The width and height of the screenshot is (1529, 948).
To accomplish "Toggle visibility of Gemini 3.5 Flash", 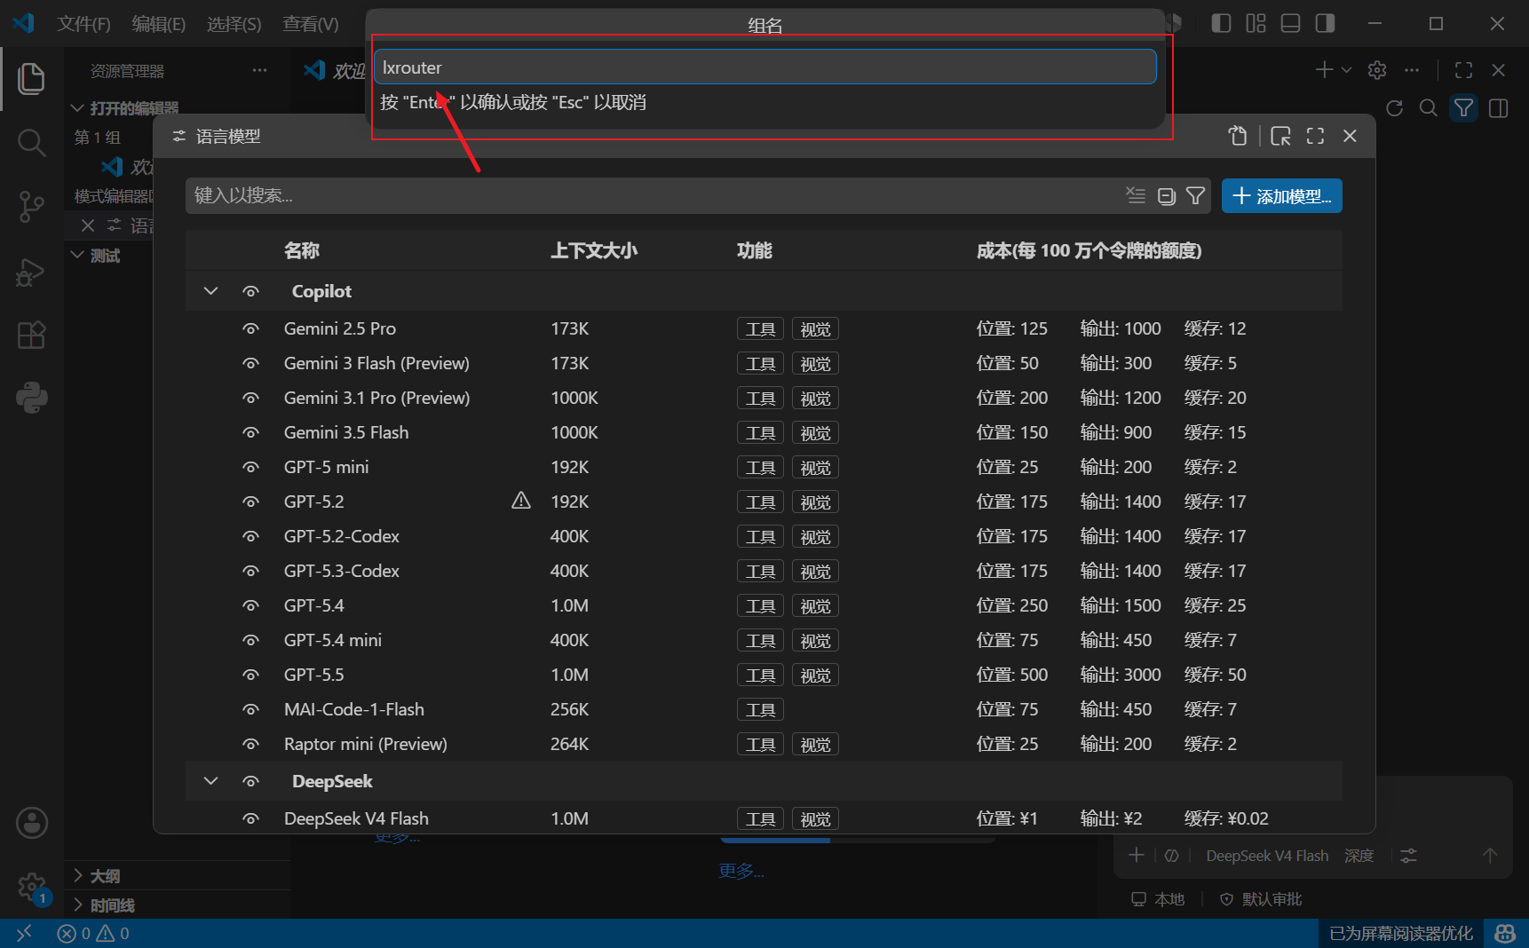I will pyautogui.click(x=251, y=433).
